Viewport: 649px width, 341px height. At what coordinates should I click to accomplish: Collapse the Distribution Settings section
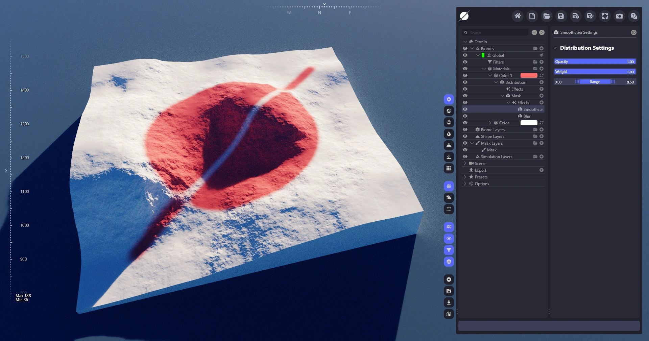pyautogui.click(x=555, y=48)
